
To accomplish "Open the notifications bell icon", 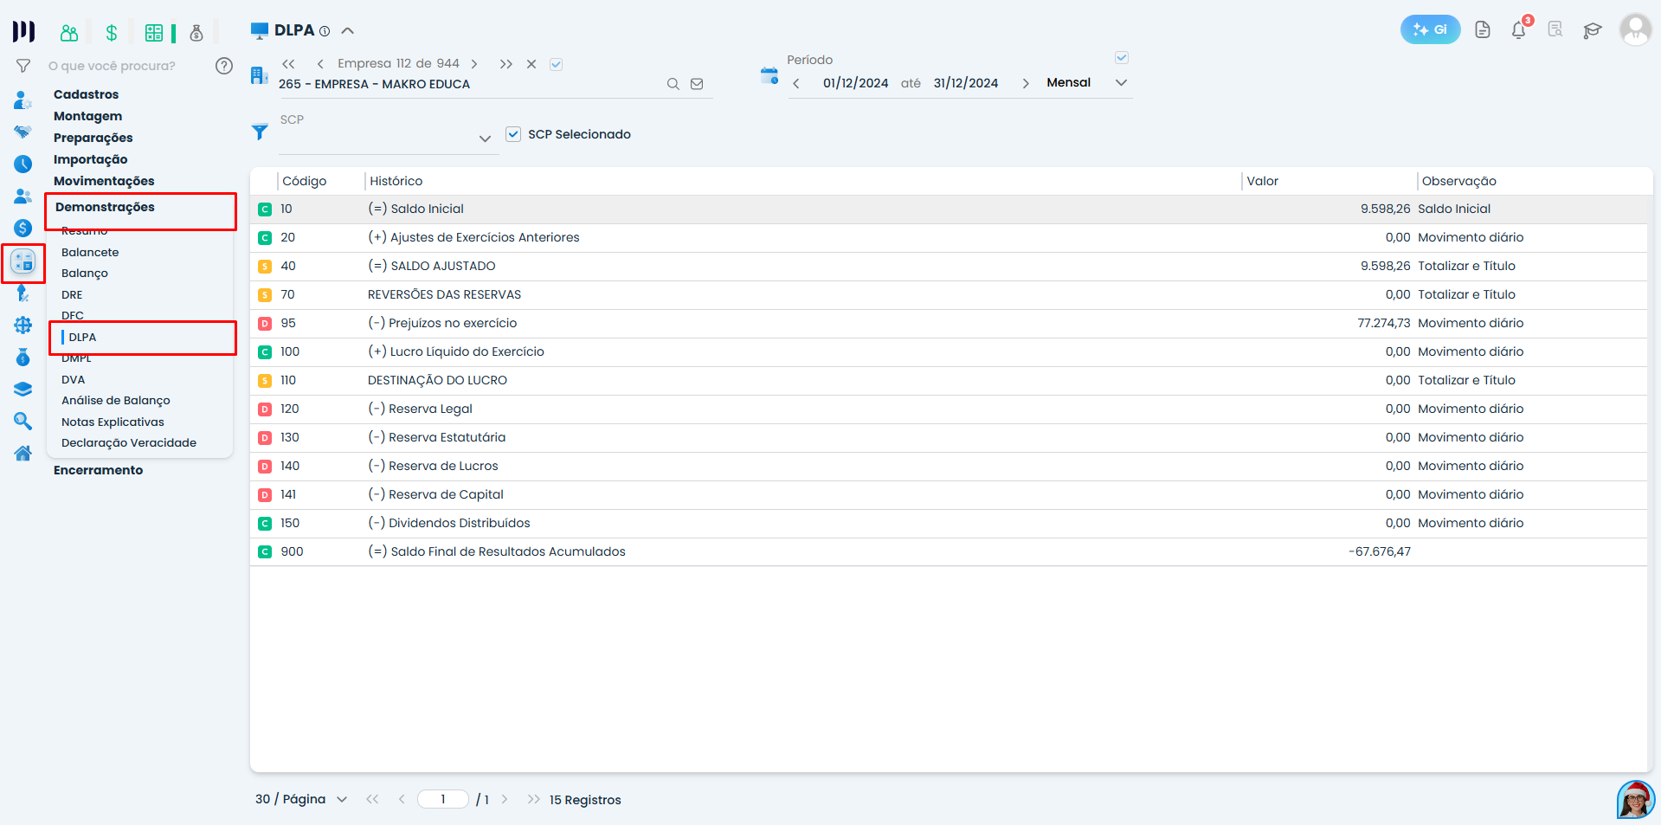I will coord(1518,30).
